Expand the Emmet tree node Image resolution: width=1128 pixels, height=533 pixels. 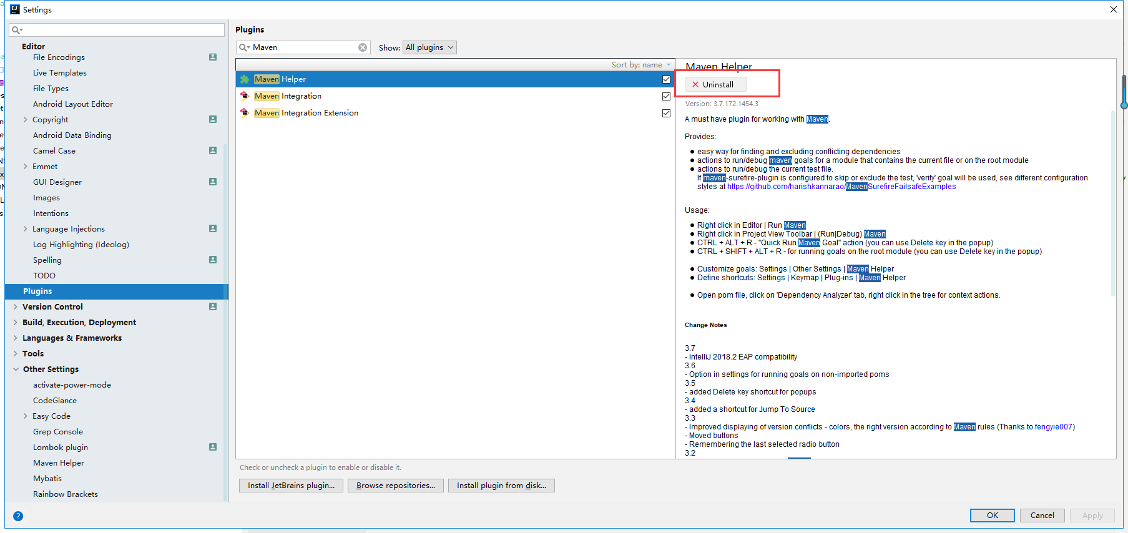click(x=25, y=166)
